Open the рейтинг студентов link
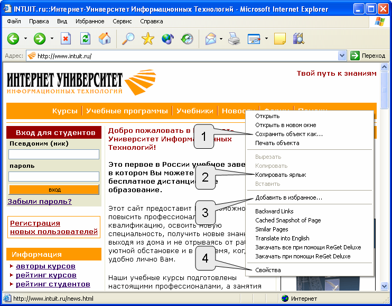 coord(53,284)
